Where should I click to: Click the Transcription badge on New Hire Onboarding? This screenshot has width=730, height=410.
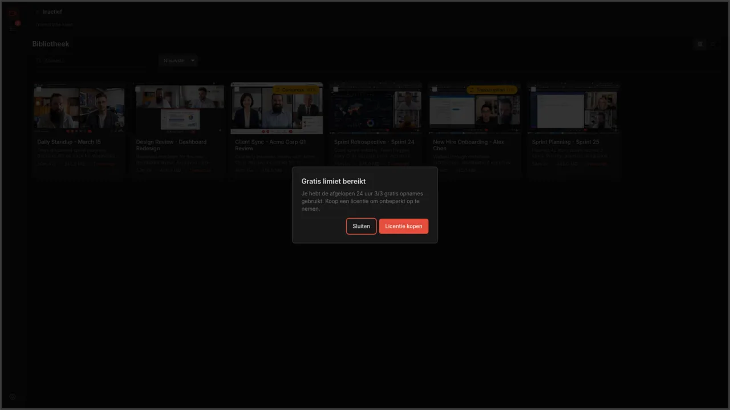pos(492,90)
